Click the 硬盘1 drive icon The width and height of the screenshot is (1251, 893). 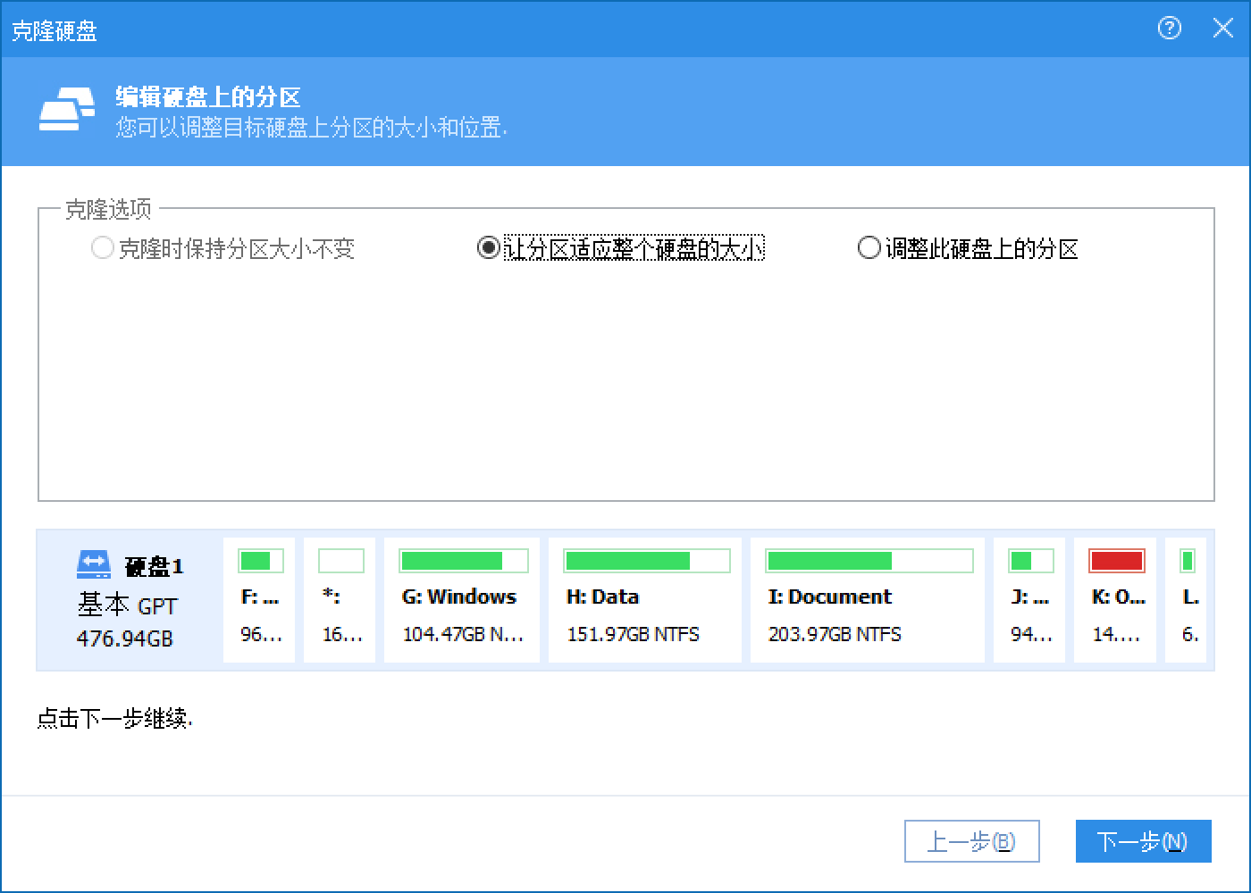tap(93, 563)
